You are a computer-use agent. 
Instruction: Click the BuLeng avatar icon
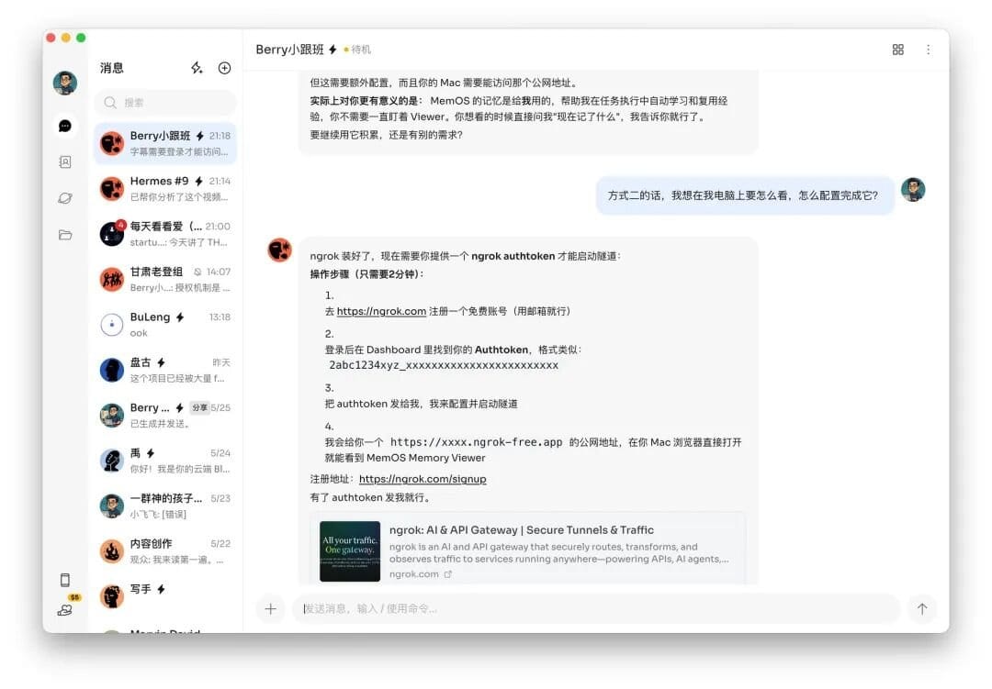click(x=112, y=324)
